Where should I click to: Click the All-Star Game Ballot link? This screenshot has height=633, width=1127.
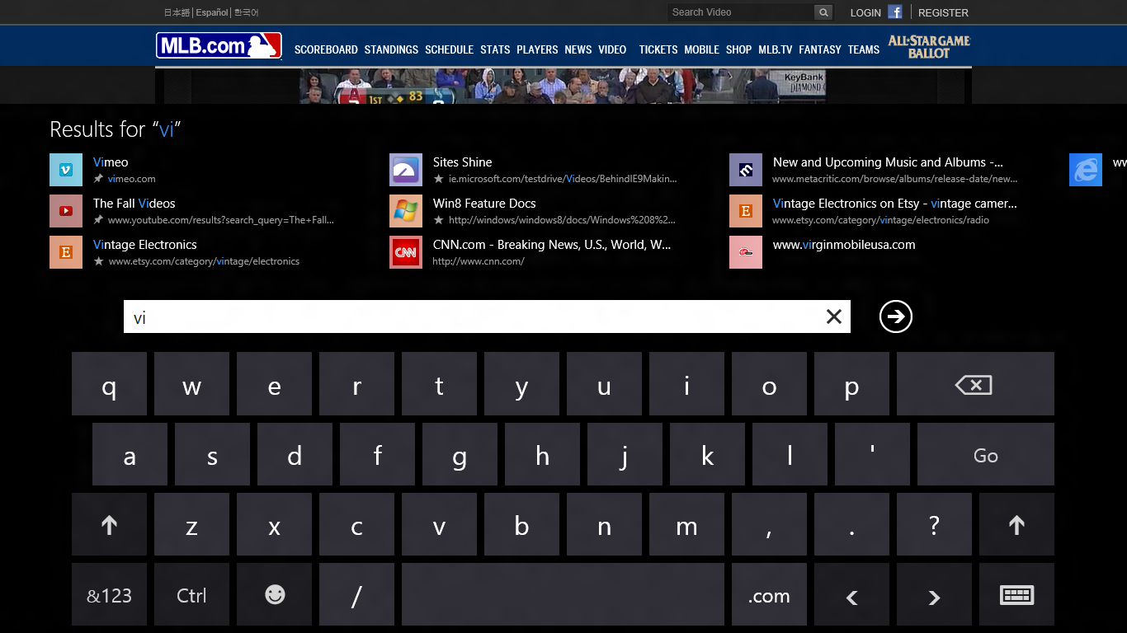pyautogui.click(x=929, y=47)
